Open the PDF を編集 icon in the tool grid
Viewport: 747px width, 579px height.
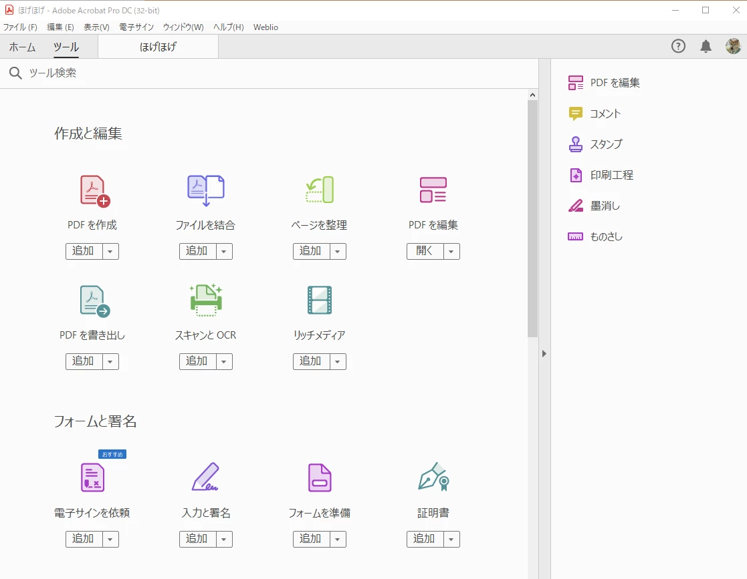point(433,190)
